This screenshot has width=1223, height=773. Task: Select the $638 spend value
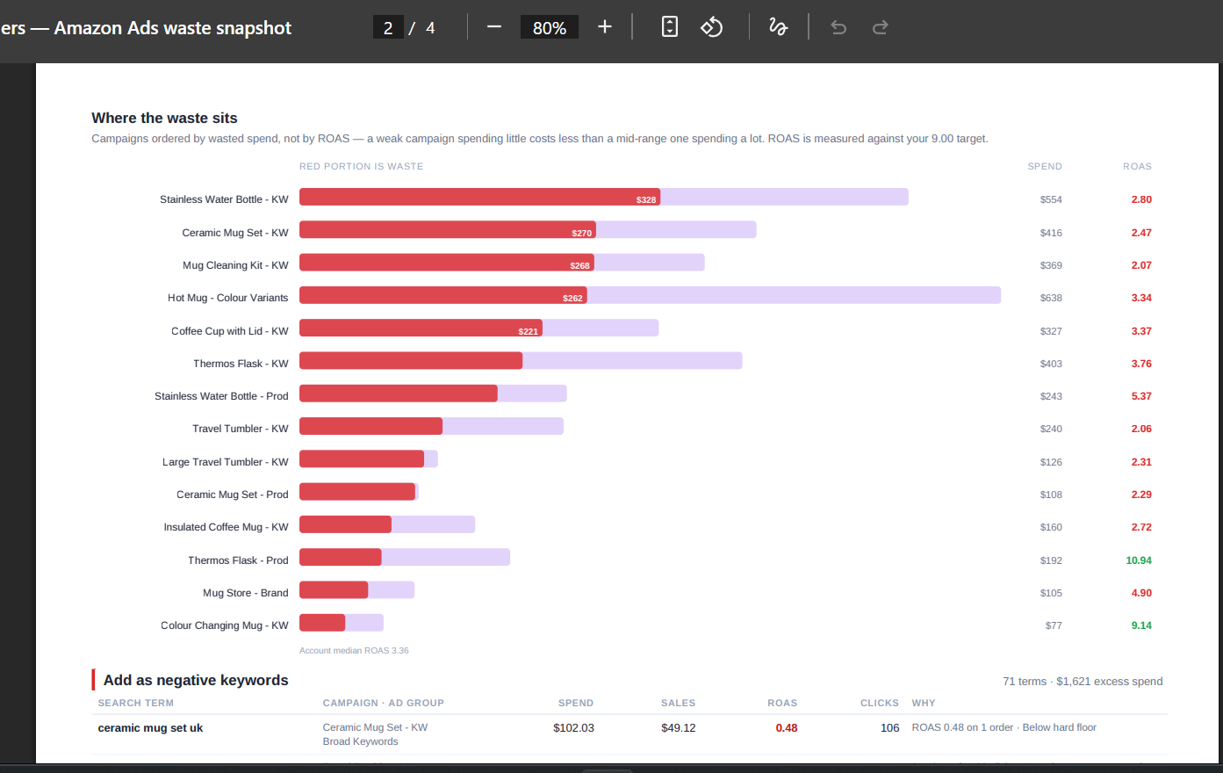tap(1051, 298)
